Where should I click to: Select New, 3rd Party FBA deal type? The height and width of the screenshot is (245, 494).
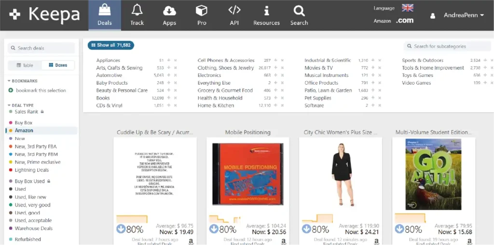point(36,146)
